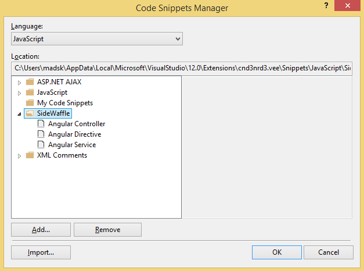
Task: Click the XML Comments folder icon
Action: tap(30, 155)
